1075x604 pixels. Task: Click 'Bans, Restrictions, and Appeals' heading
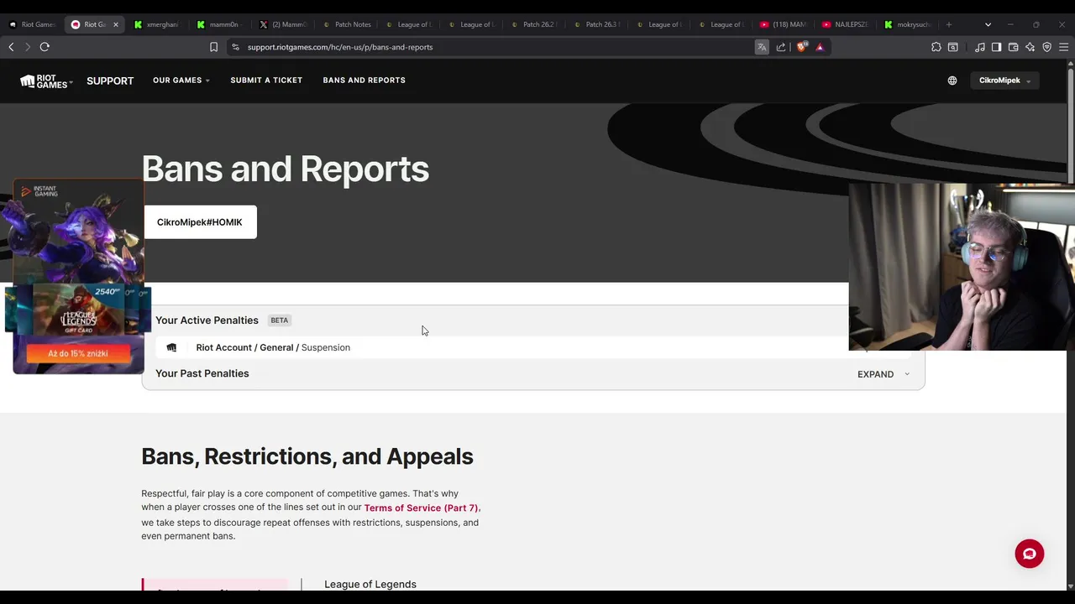307,456
